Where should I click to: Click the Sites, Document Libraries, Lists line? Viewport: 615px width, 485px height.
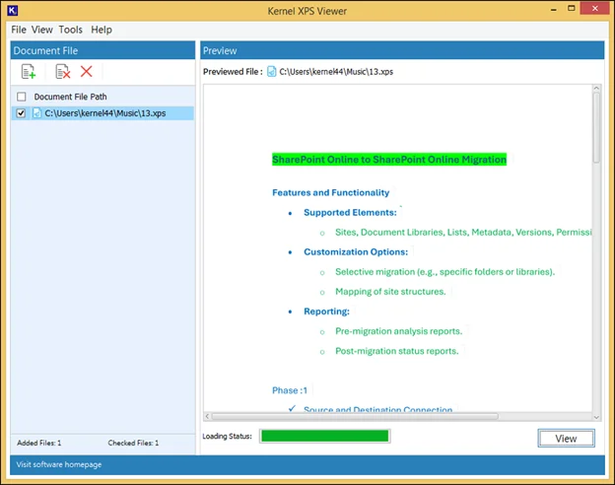point(463,233)
